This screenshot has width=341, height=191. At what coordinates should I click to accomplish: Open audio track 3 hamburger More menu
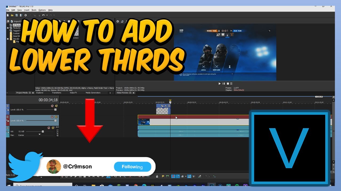(x=7, y=128)
